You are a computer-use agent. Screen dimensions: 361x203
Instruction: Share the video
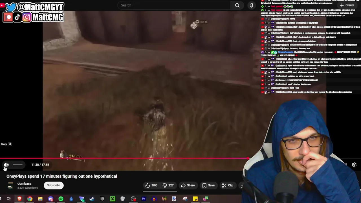pyautogui.click(x=188, y=185)
